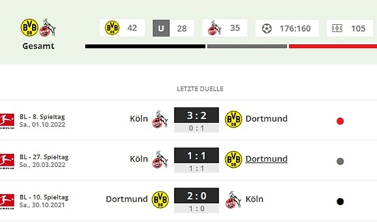Open the 2:0 result of Dortmund vs Köln
Image resolution: width=377 pixels, height=222 pixels.
point(196,196)
